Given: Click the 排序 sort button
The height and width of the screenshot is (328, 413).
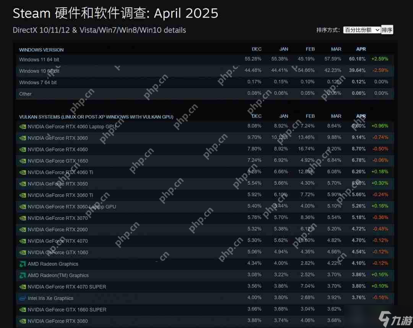Looking at the screenshot, I should tap(387, 30).
